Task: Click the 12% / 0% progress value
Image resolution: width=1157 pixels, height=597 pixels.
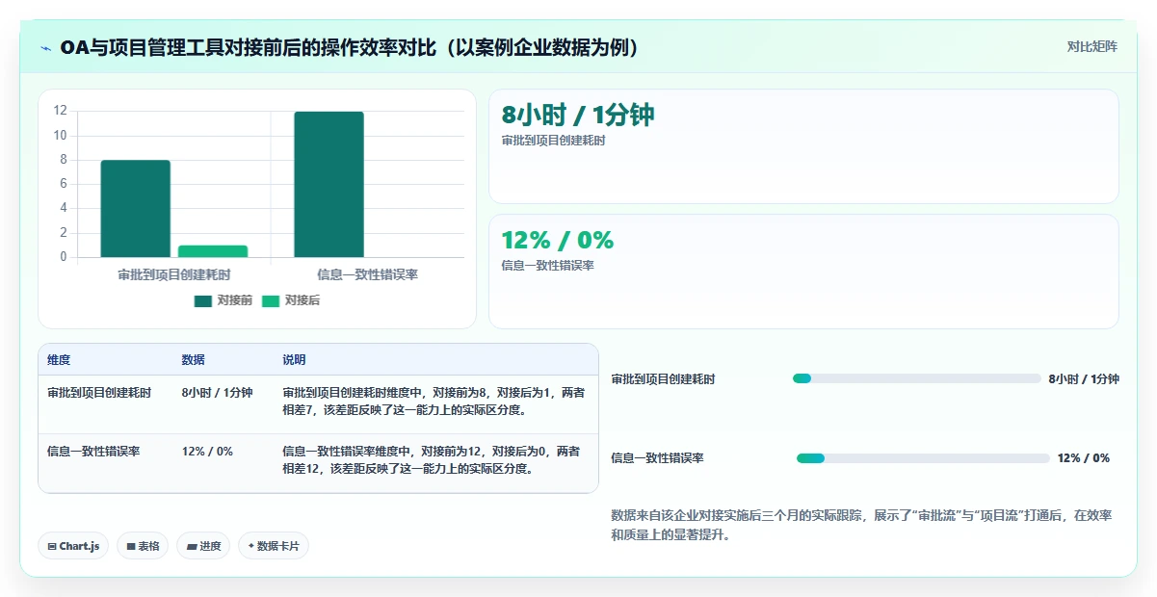Action: pos(1084,458)
